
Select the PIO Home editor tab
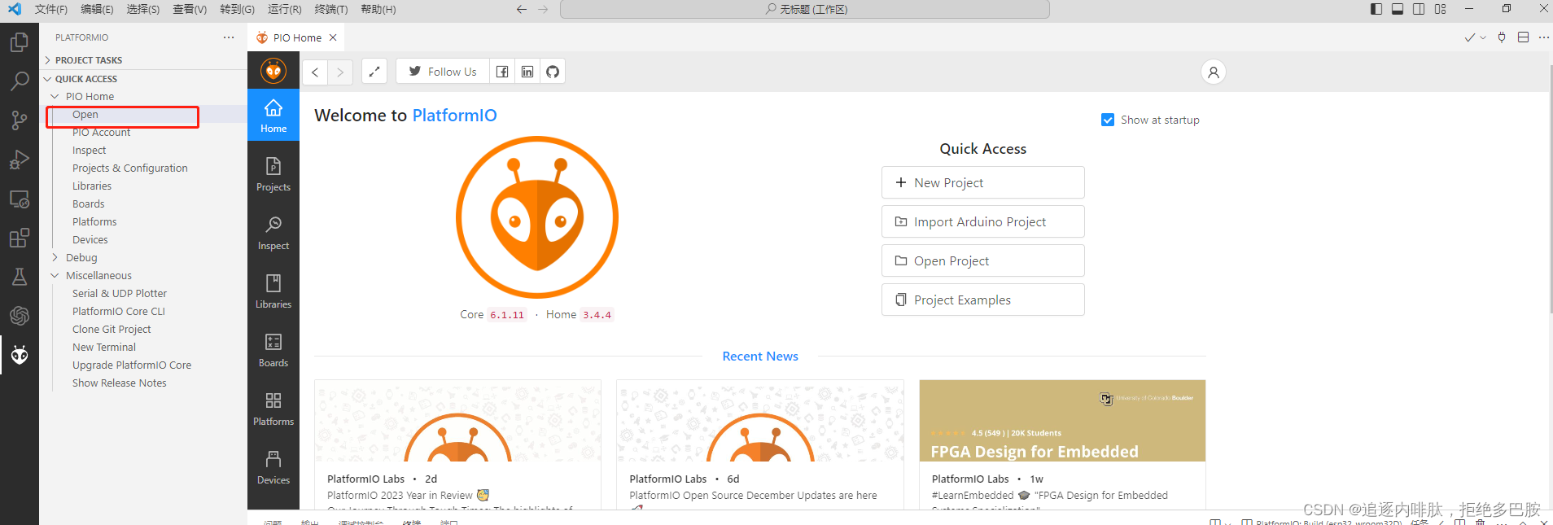coord(296,37)
